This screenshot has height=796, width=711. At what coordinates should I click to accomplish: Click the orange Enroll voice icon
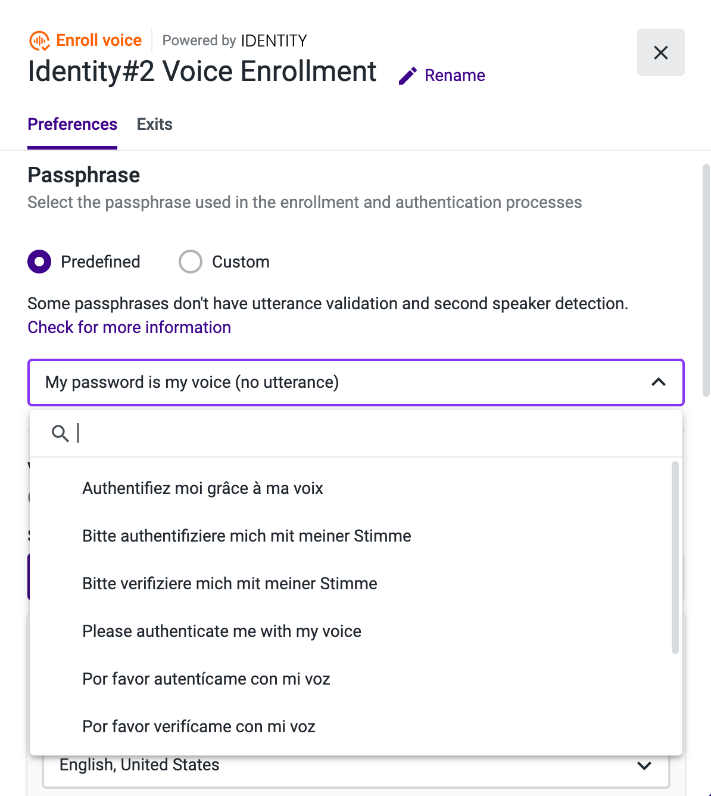pos(39,40)
